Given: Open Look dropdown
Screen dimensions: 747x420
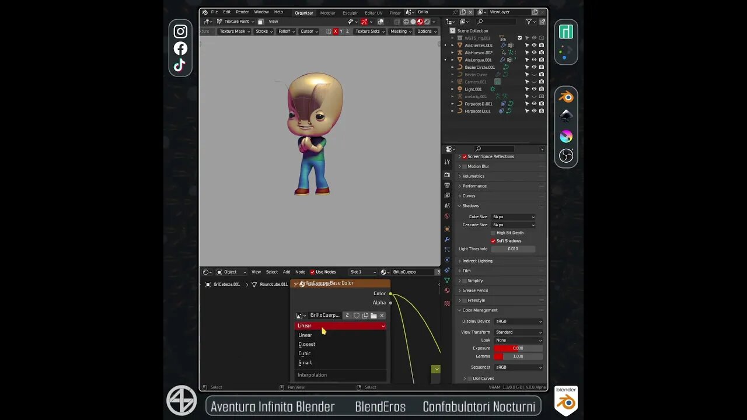Looking at the screenshot, I should click(x=518, y=340).
